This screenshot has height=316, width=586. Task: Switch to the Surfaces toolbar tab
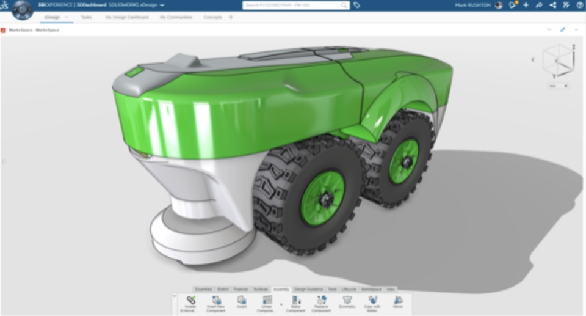click(x=261, y=290)
